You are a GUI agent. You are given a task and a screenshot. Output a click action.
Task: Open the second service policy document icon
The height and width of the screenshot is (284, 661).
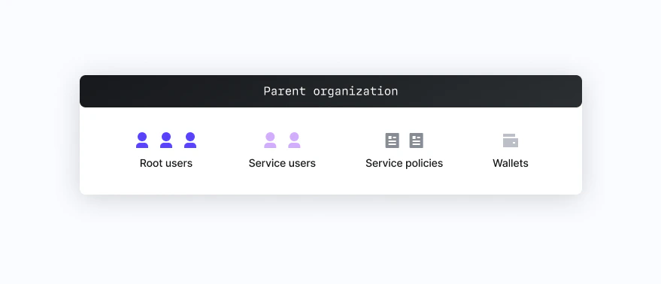pyautogui.click(x=416, y=140)
